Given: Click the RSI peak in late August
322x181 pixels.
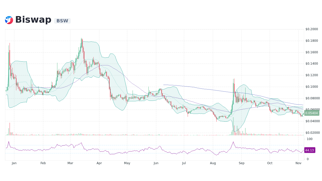Looking at the screenshot, I should (x=233, y=142).
